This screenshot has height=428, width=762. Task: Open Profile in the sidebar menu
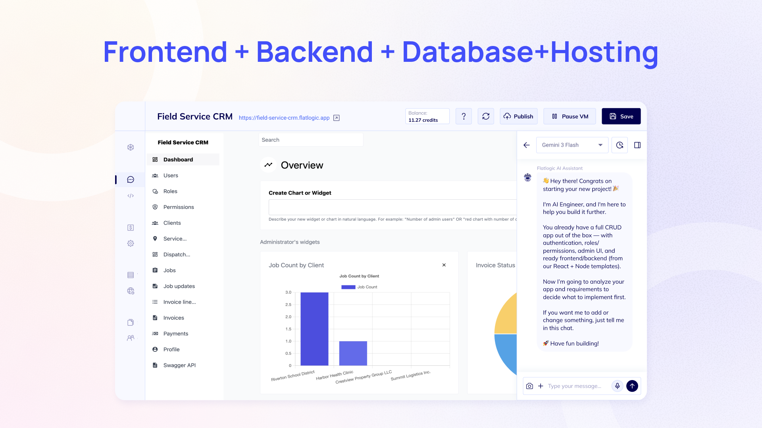click(183, 350)
